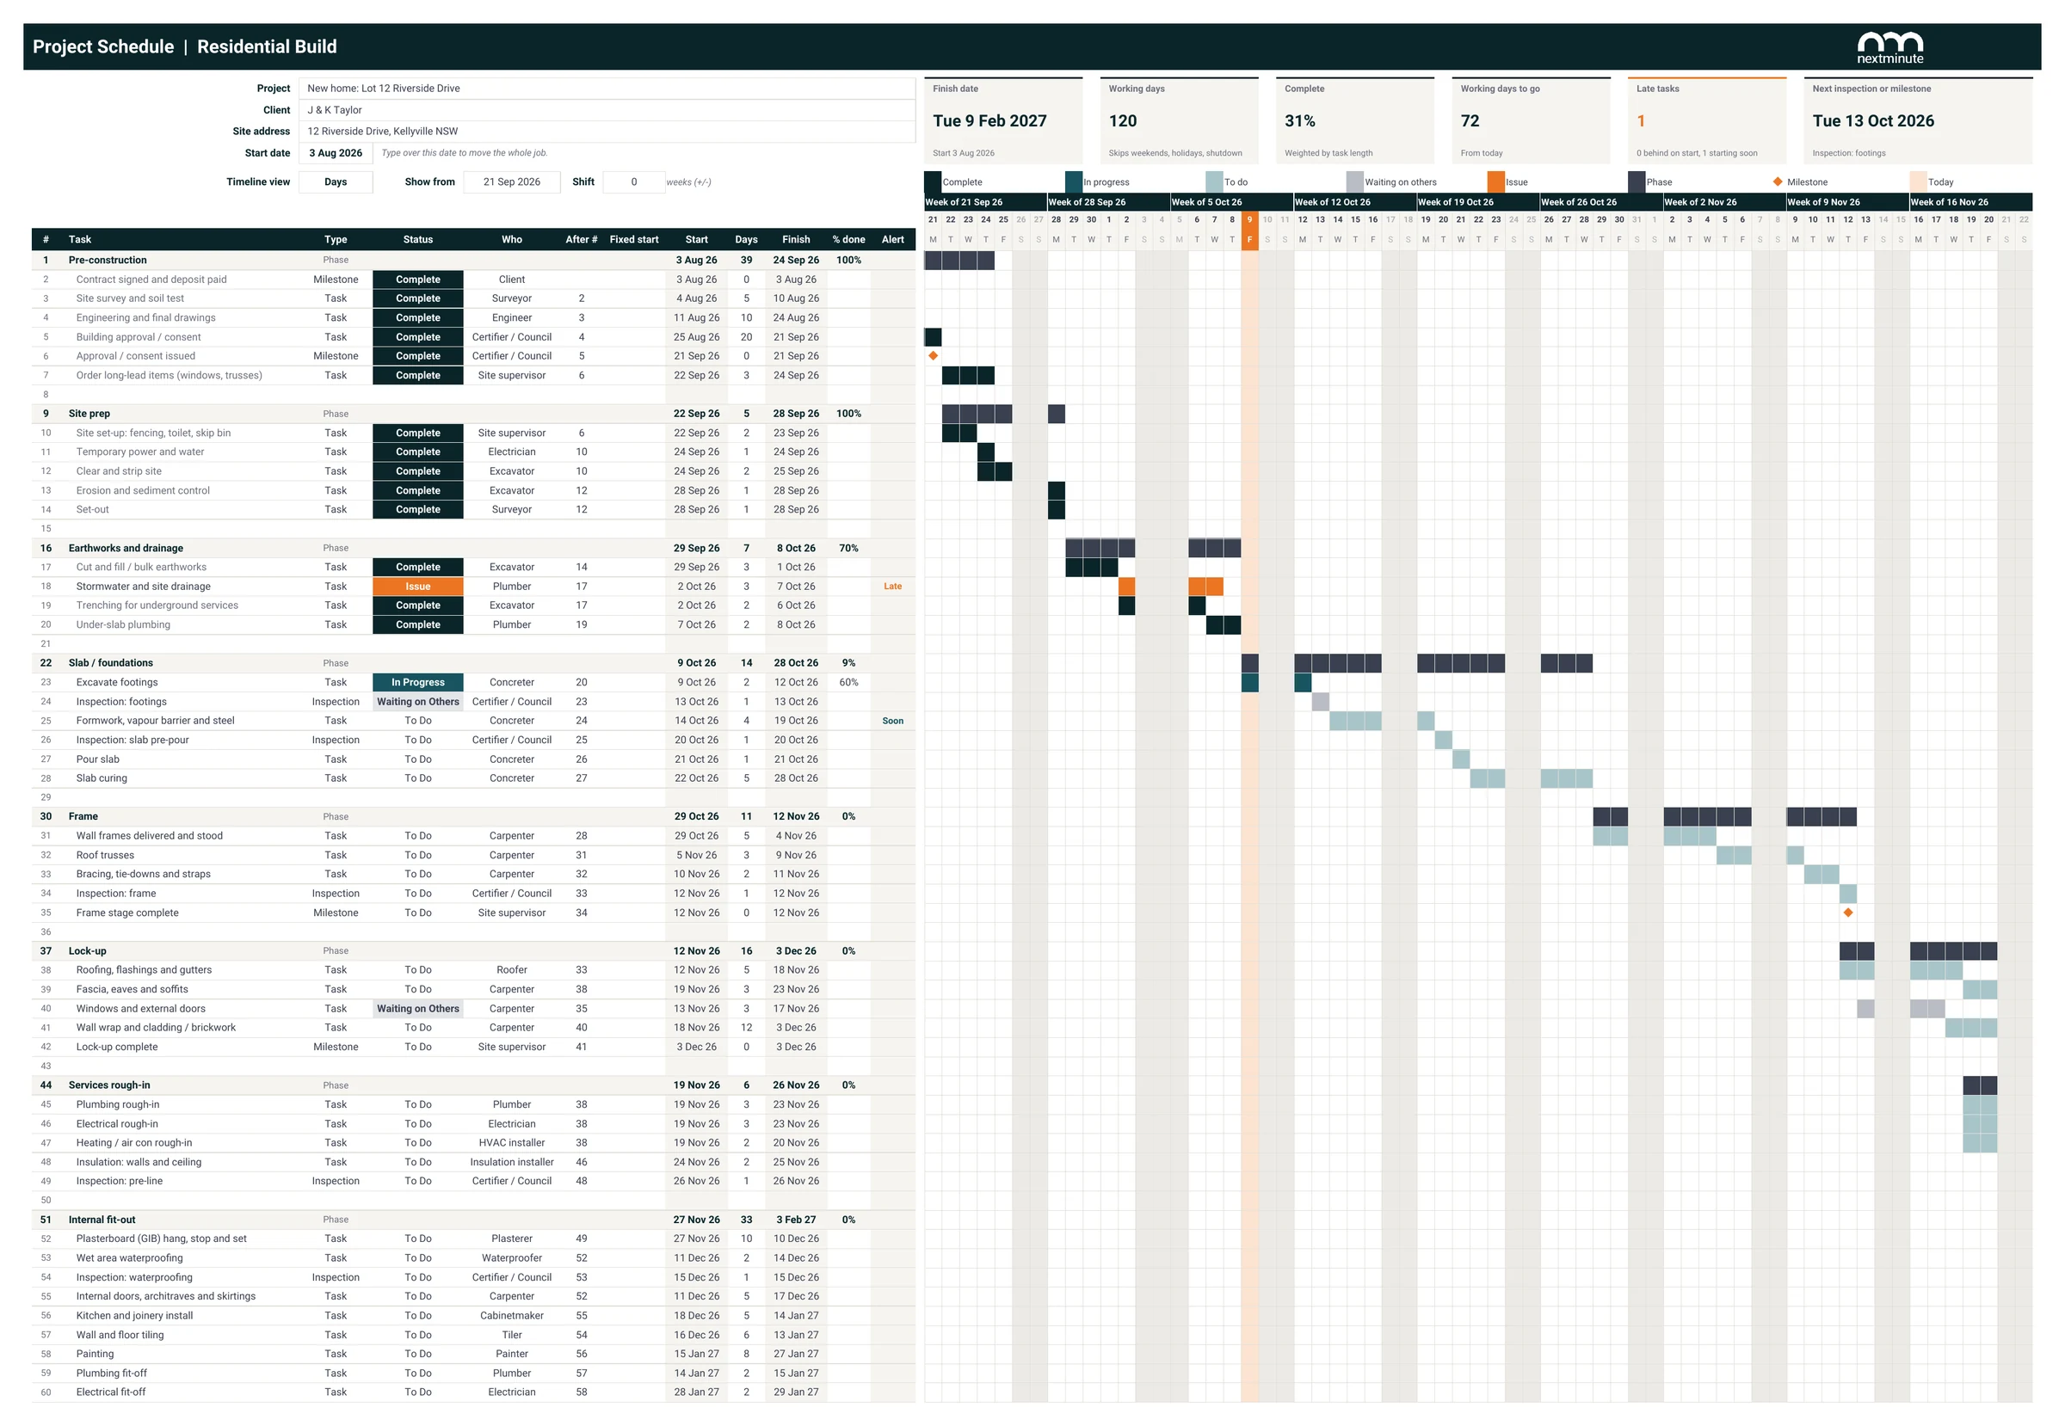Click the In progress legend swatch
The width and height of the screenshot is (2065, 1426).
pyautogui.click(x=1074, y=181)
